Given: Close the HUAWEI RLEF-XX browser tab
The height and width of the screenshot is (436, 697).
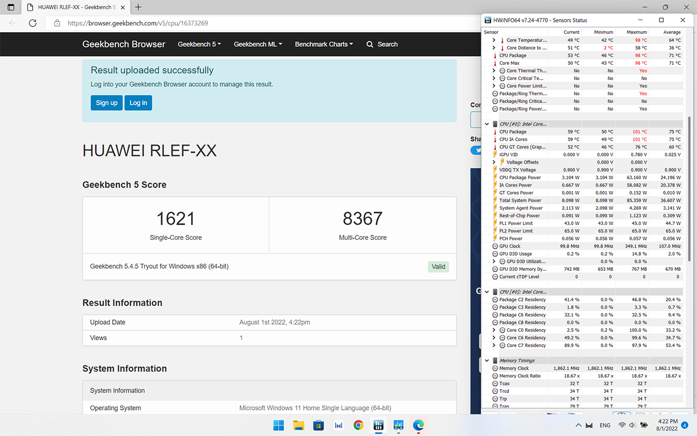Looking at the screenshot, I should coord(124,7).
